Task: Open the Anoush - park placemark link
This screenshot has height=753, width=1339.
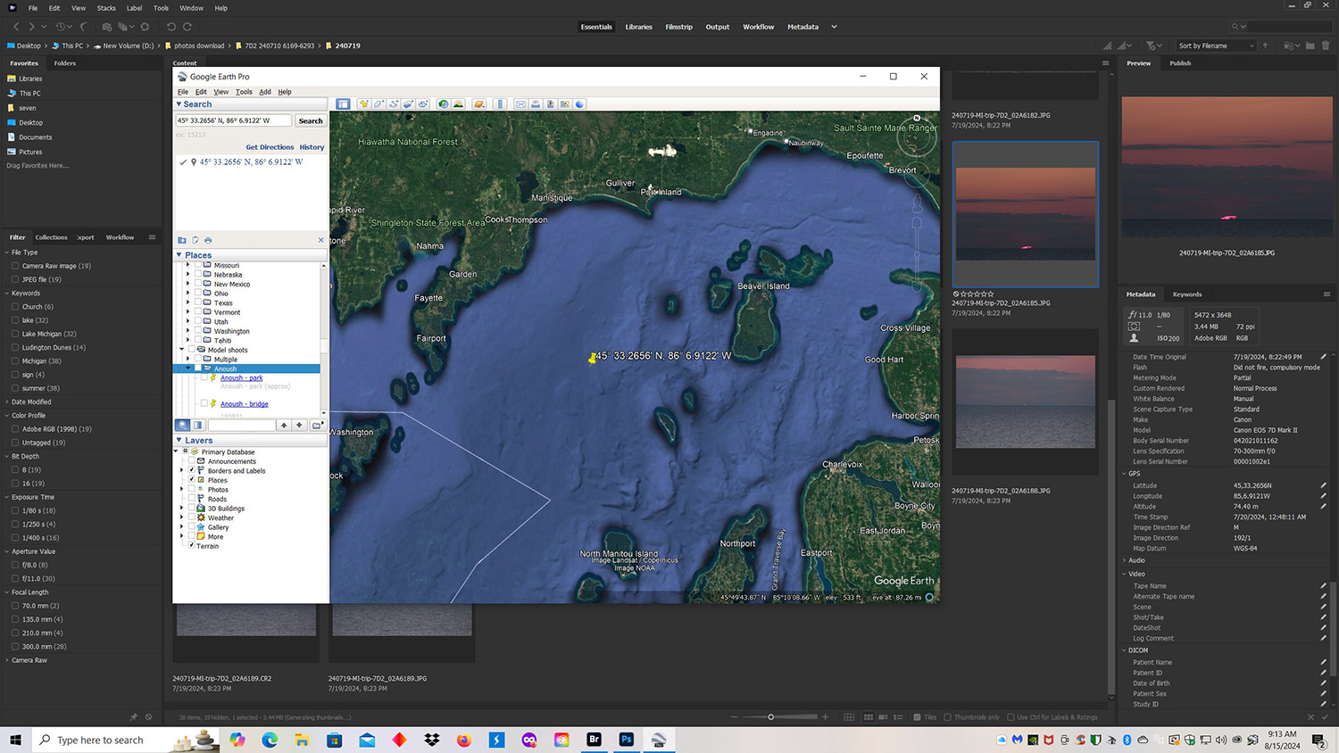Action: tap(241, 377)
